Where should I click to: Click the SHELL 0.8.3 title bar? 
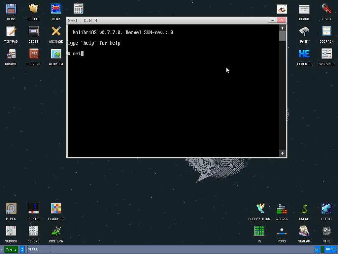coord(167,21)
